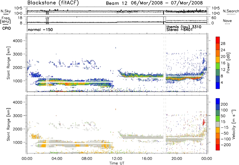Click the 60 tick on the Nave axis
Screen dimensions: 239x165
coord(214,18)
